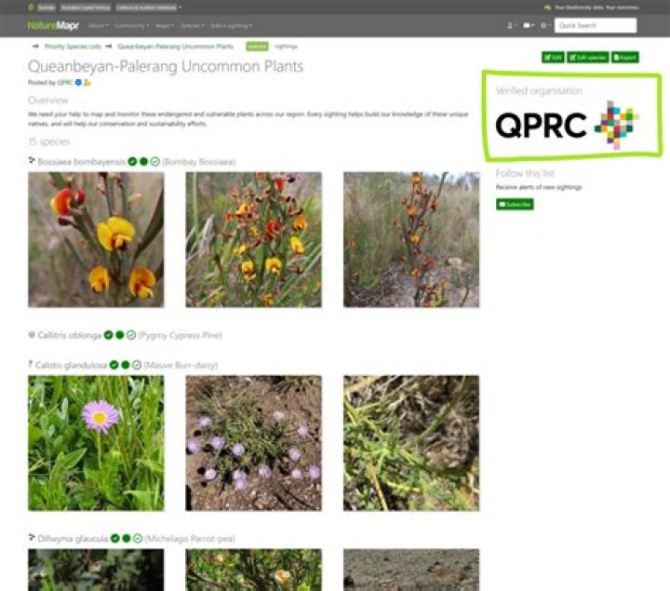Click the filled green dot after Bossiaea bombayensis

(143, 162)
